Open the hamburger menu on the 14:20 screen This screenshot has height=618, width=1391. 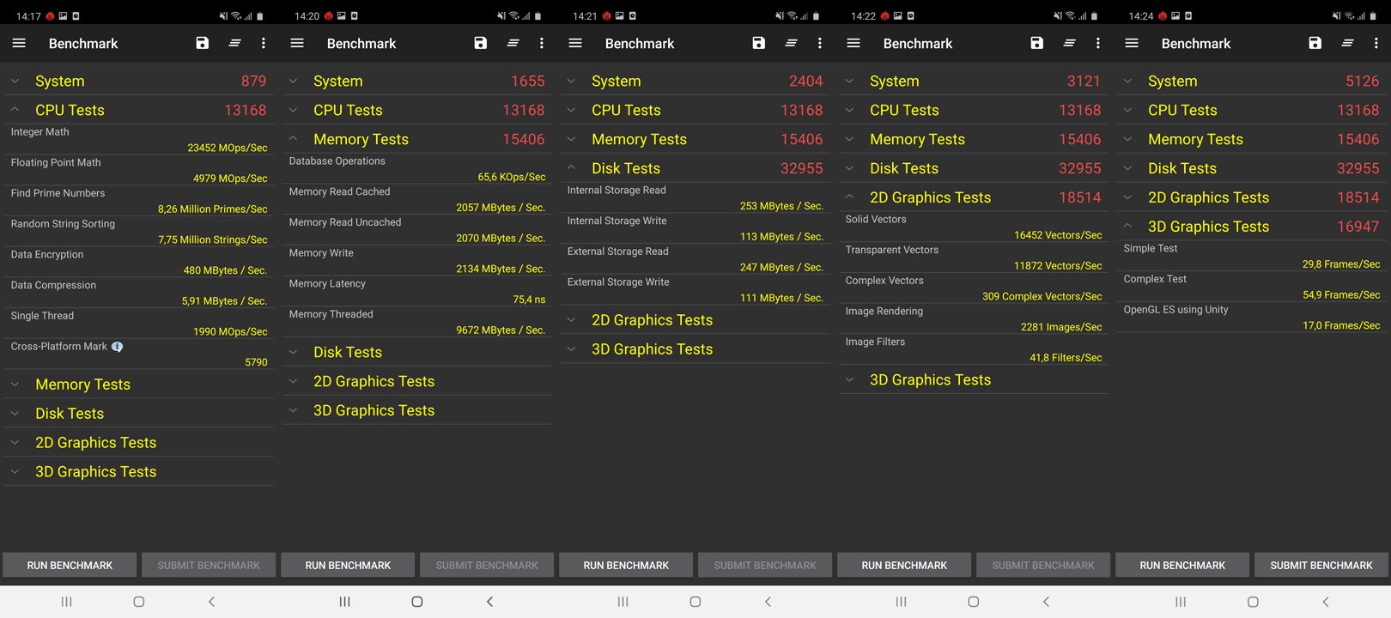[x=297, y=43]
